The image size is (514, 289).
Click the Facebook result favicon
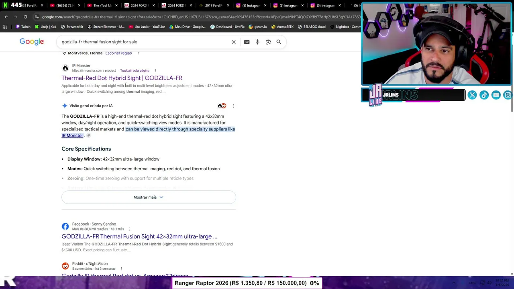click(65, 226)
